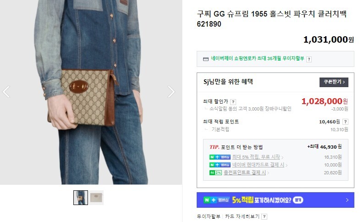Open 충전포인트로 결제 시 link
Image resolution: width=364 pixels, height=222 pixels.
point(245,172)
